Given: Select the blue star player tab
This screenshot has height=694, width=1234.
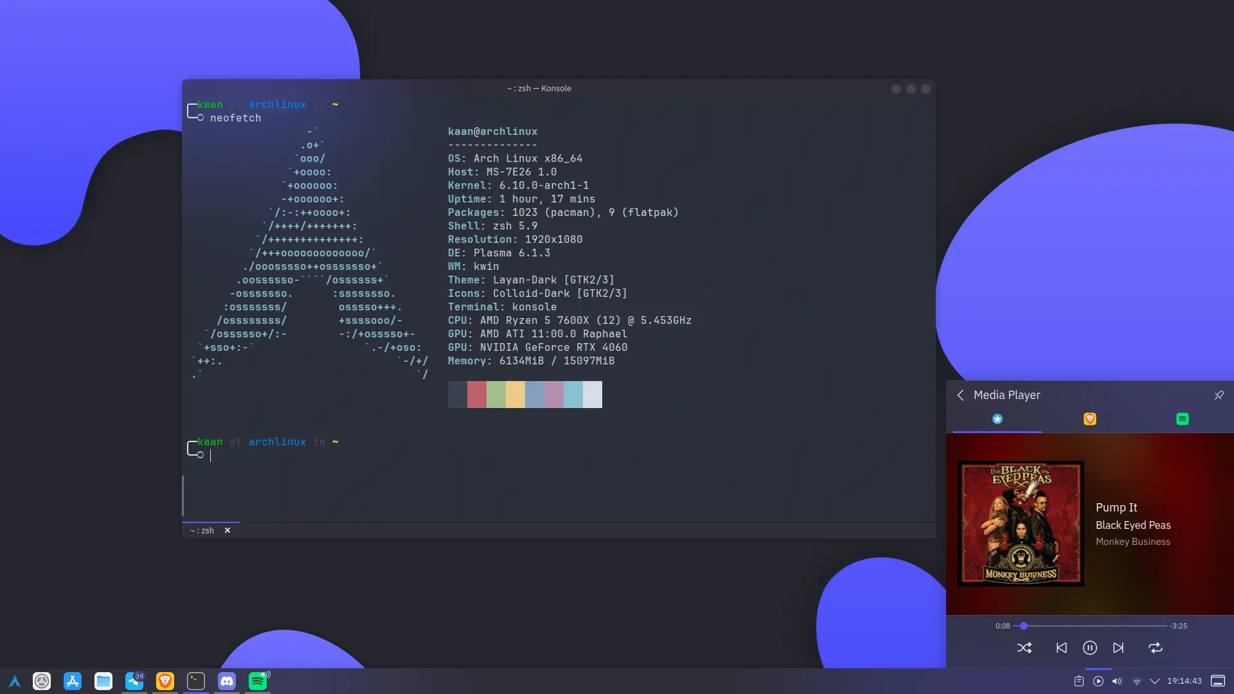Looking at the screenshot, I should pos(997,419).
